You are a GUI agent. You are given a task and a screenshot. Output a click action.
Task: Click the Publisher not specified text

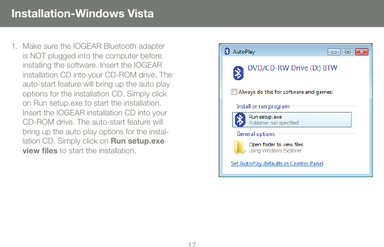tap(274, 123)
